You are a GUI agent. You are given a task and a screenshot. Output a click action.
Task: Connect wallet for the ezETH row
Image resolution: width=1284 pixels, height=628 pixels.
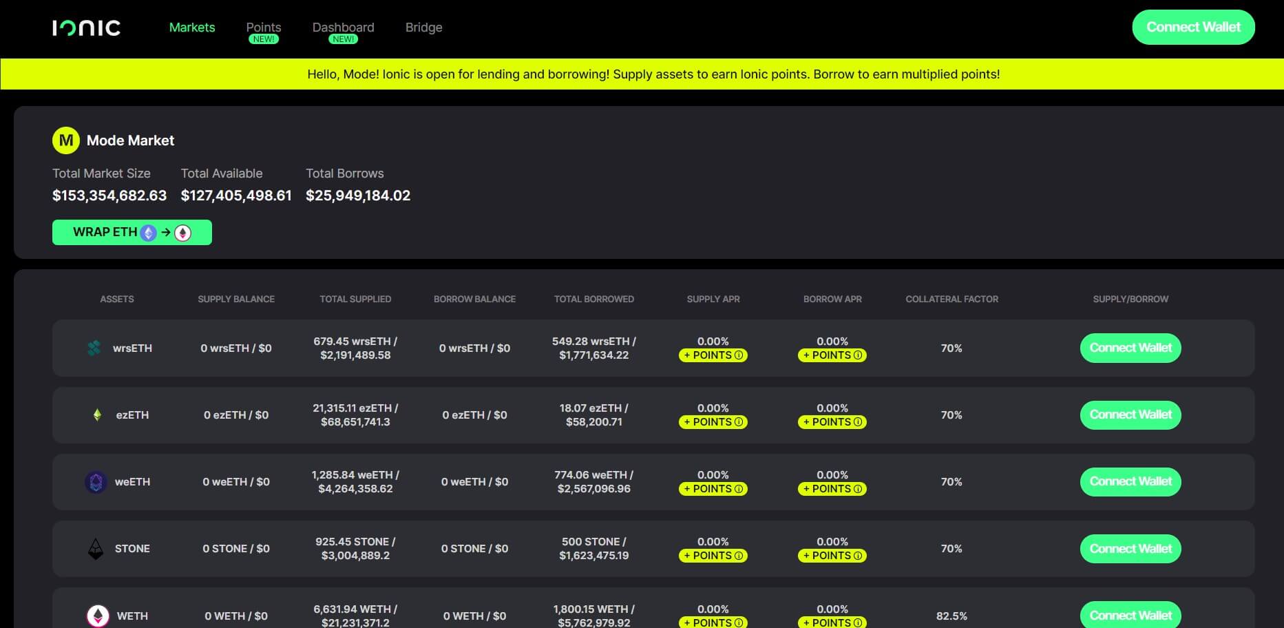click(x=1130, y=415)
